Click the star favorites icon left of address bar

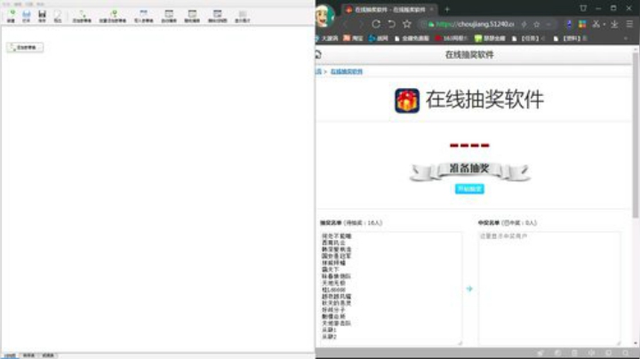(x=407, y=24)
